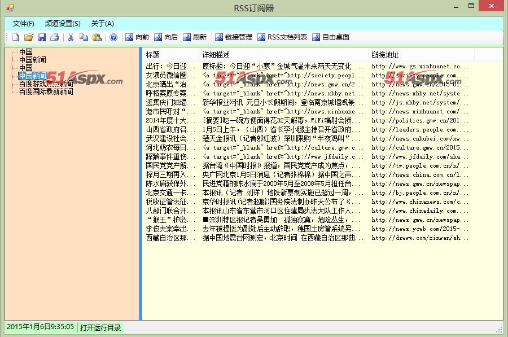Screen dimensions: 508x337
Task: Select the first 中国 tree node
Action: pos(26,52)
